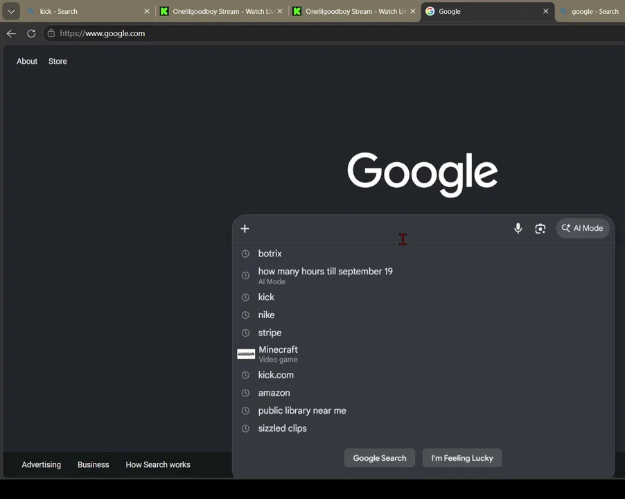Viewport: 625px width, 499px height.
Task: Close the first Onelilgoodboy Stream tab
Action: (x=280, y=12)
